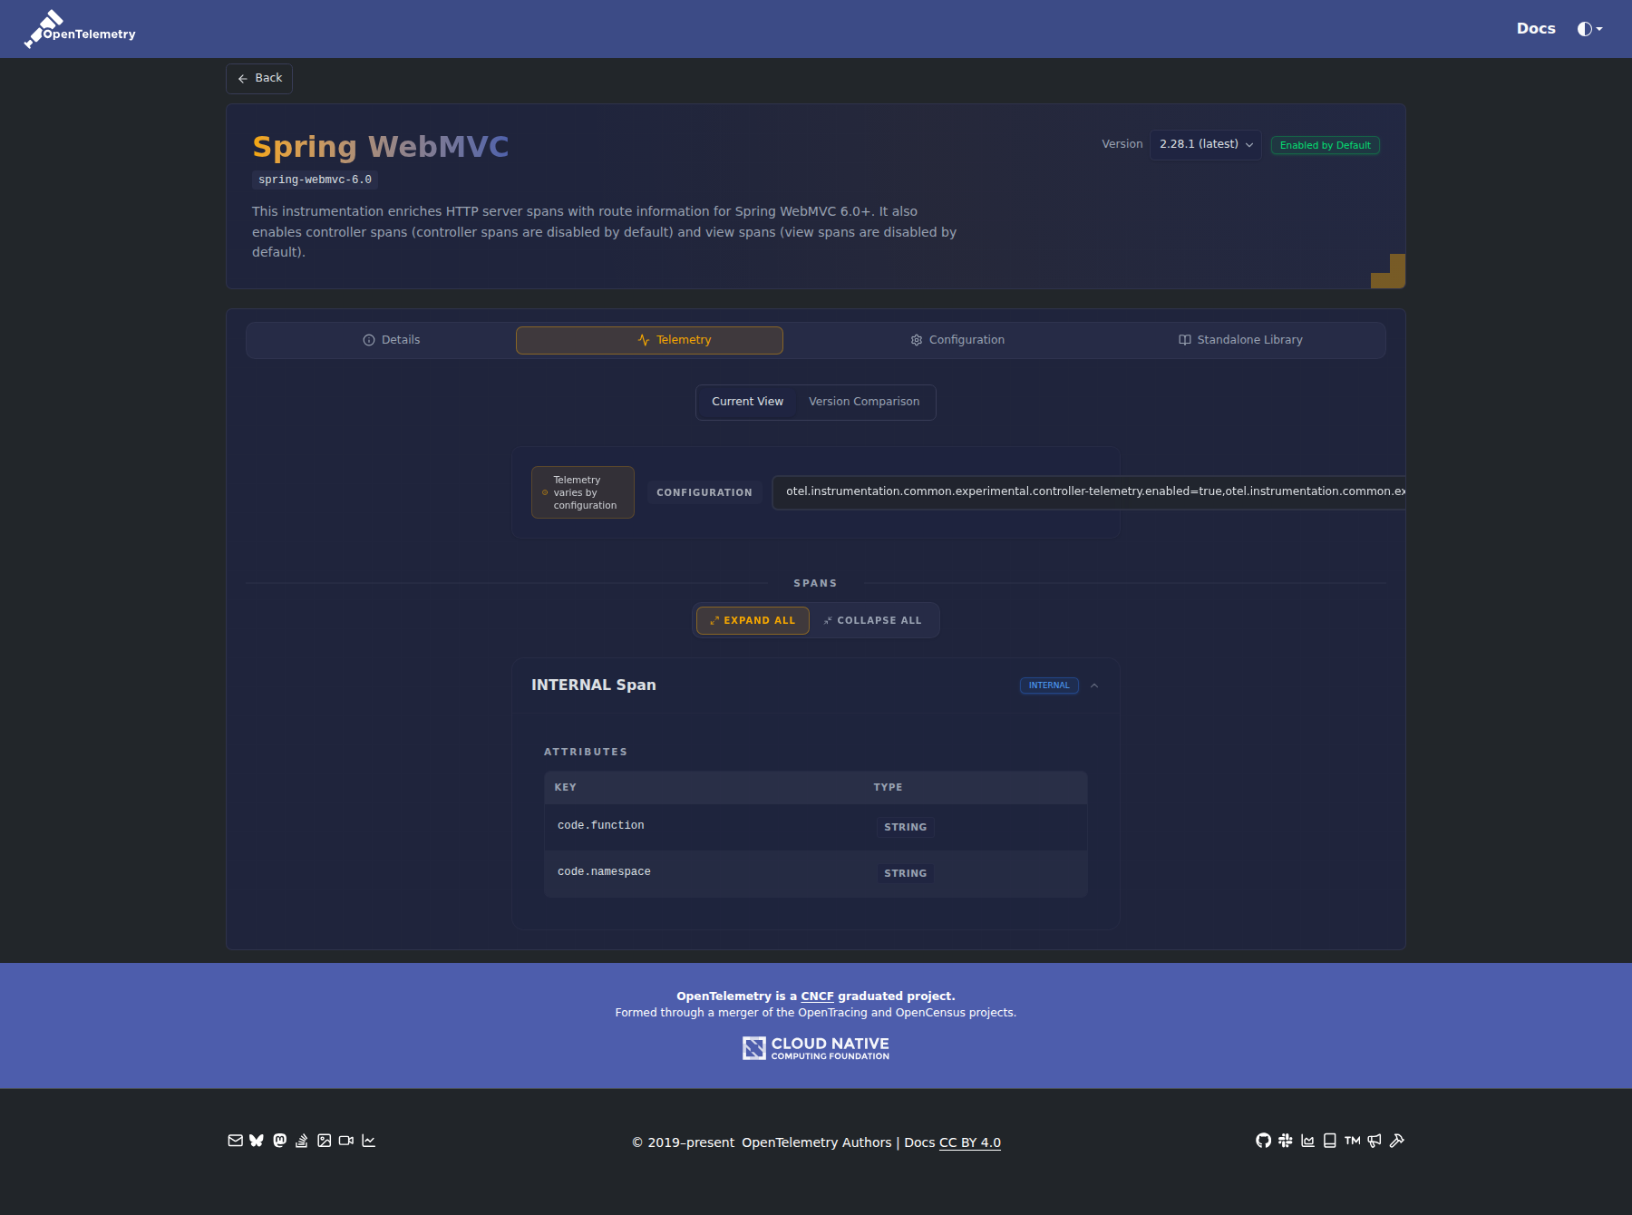Open the CC BY 4.0 license link

click(x=970, y=1142)
